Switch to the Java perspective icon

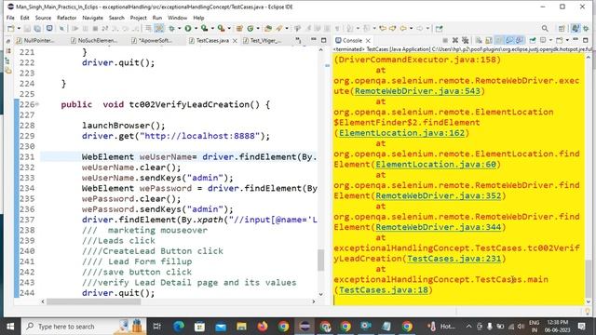point(576,29)
